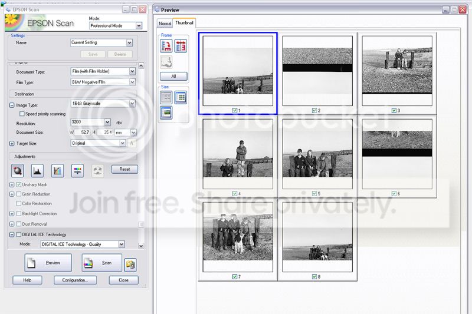Expand the Unsharp Mask options
The height and width of the screenshot is (314, 472).
pos(12,185)
